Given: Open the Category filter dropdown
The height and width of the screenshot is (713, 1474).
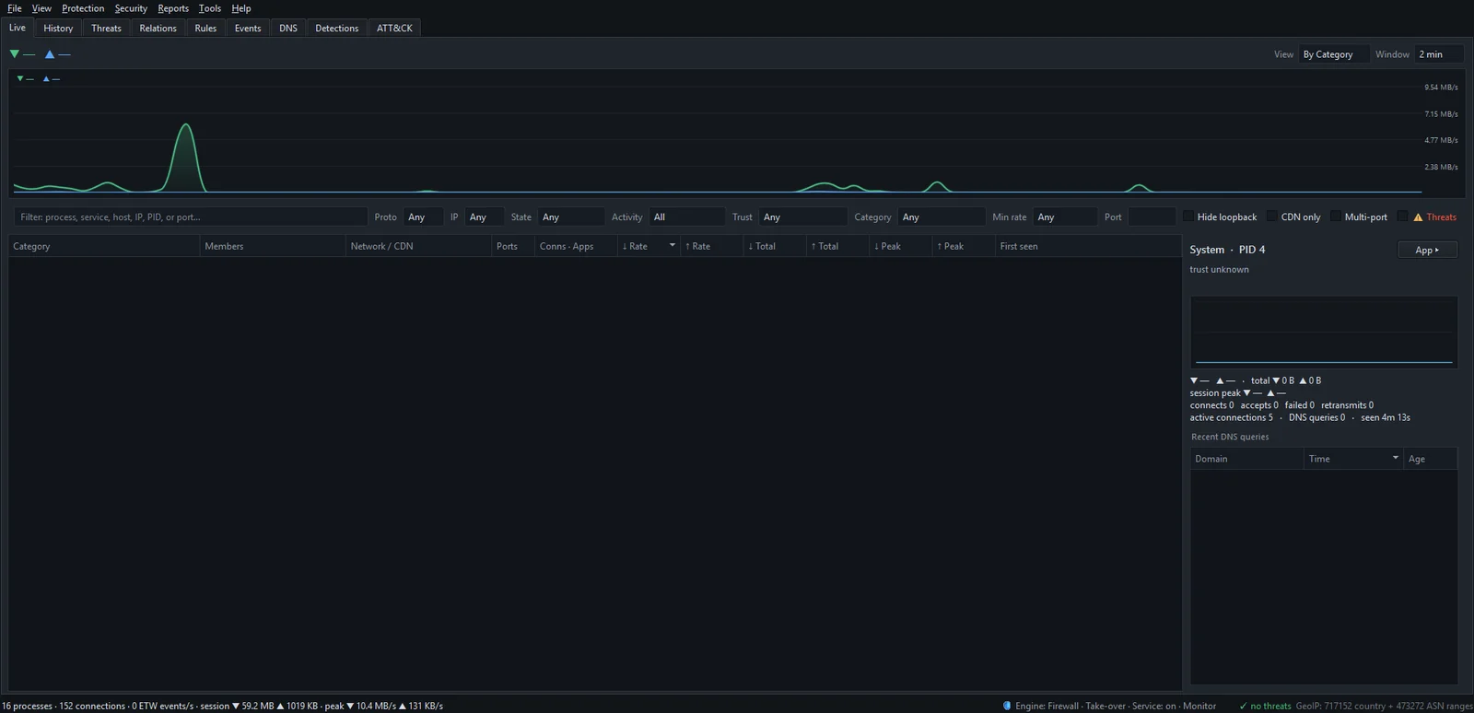Looking at the screenshot, I should click(941, 217).
